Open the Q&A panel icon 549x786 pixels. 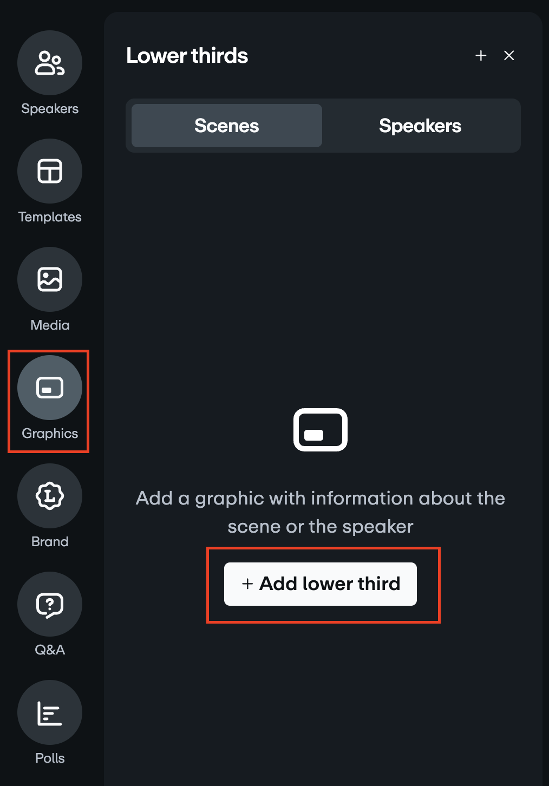[49, 604]
